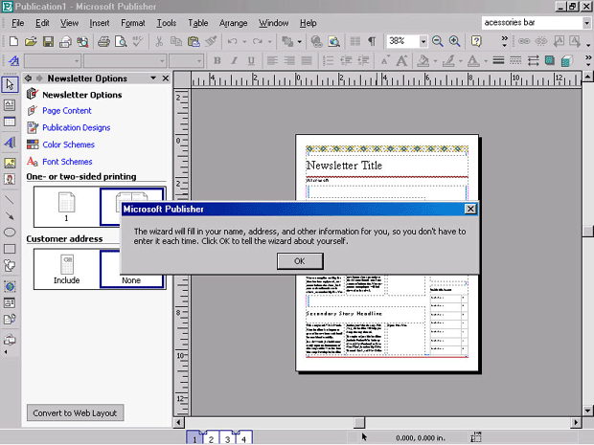The height and width of the screenshot is (445, 594).
Task: Select the Line drawing tool
Action: click(x=10, y=200)
